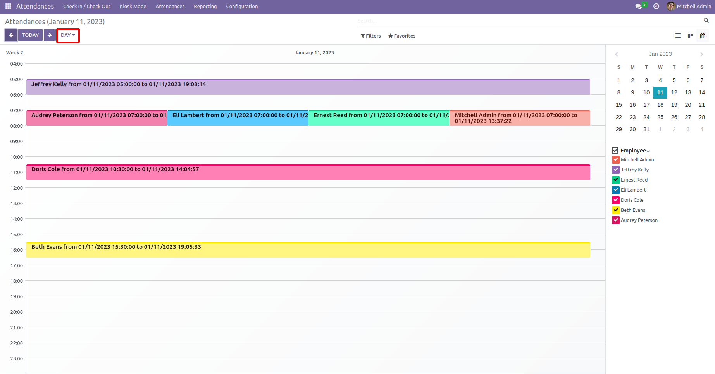Select January 1 in mini calendar

(619, 80)
